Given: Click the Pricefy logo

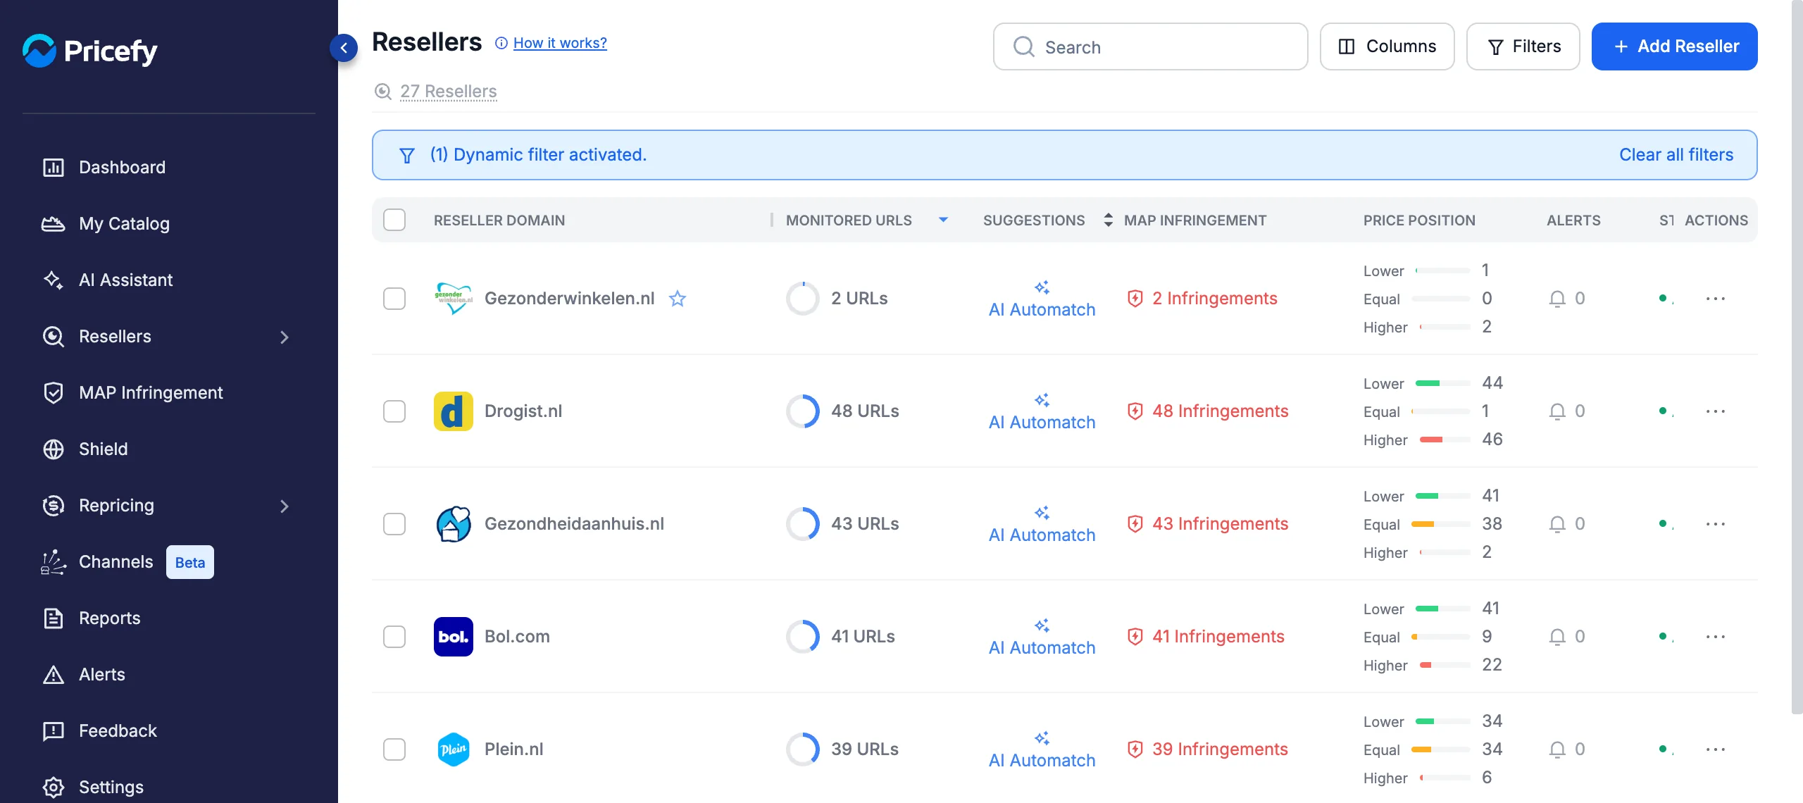Looking at the screenshot, I should click(x=89, y=51).
